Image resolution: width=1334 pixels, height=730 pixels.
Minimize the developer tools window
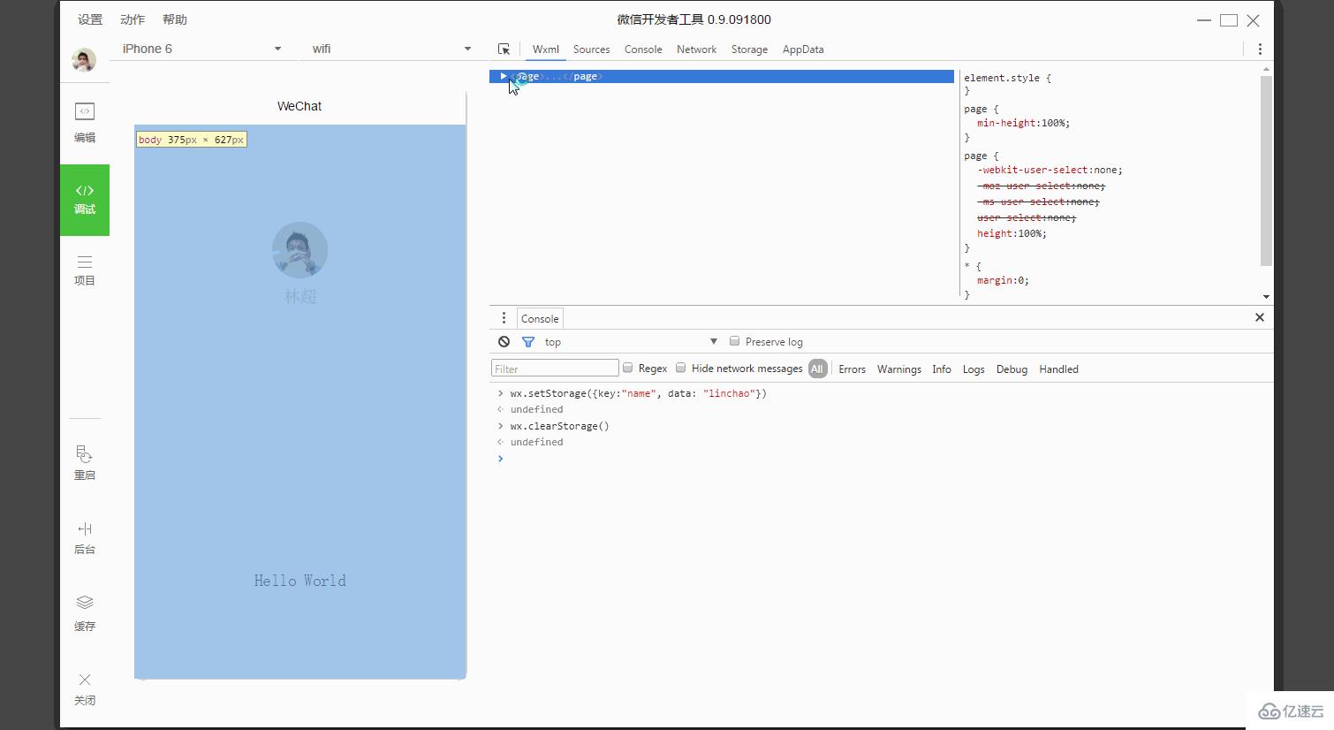tap(1204, 20)
